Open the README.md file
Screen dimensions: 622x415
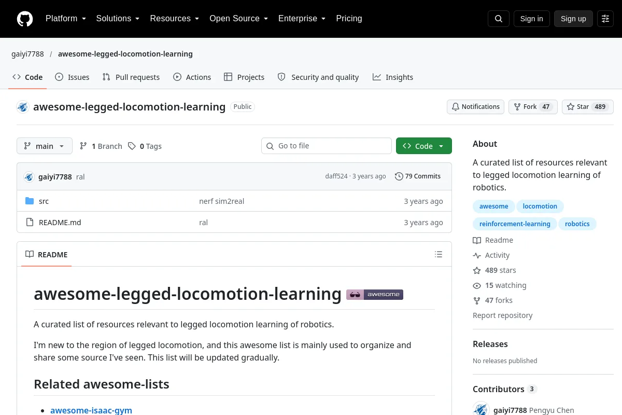click(x=60, y=223)
